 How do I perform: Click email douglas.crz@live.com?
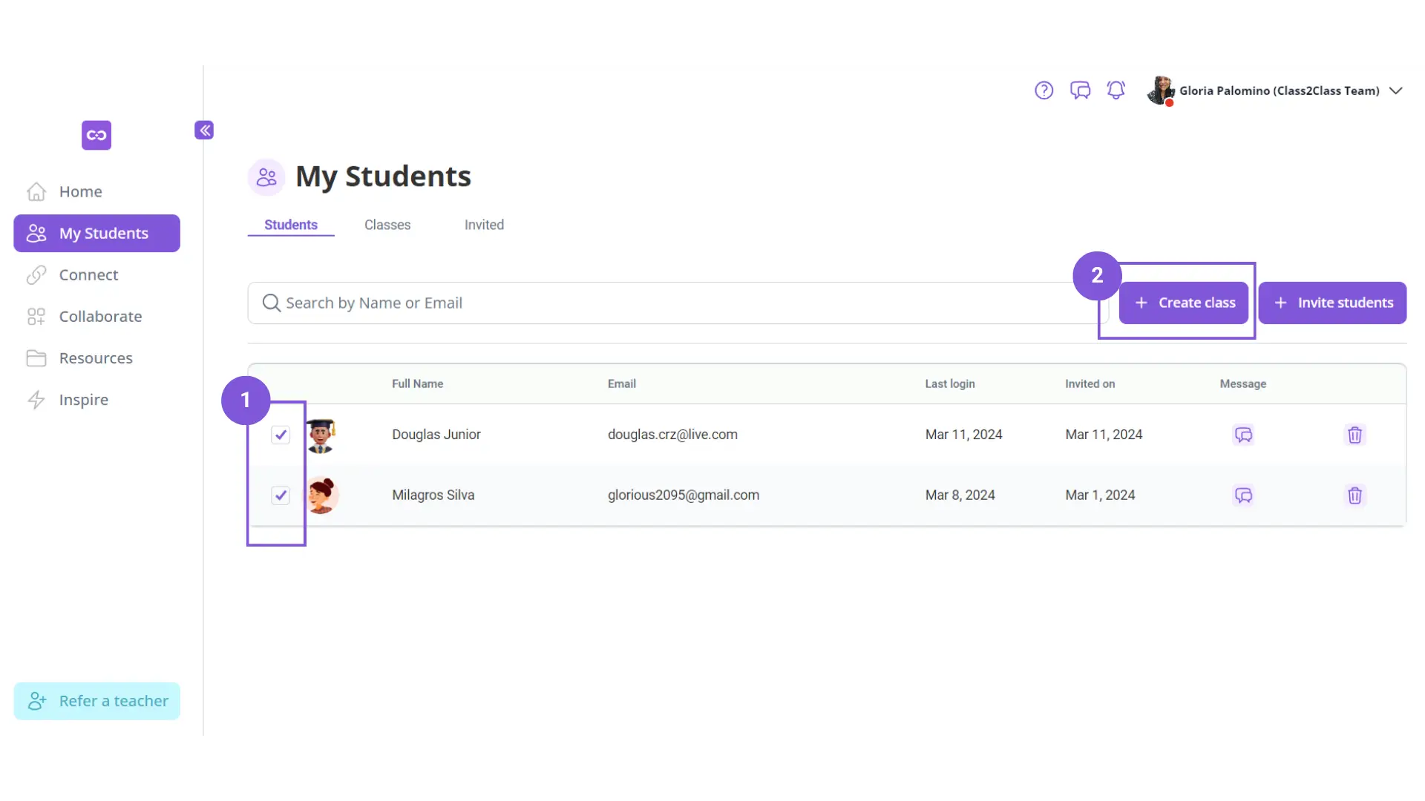[672, 435]
